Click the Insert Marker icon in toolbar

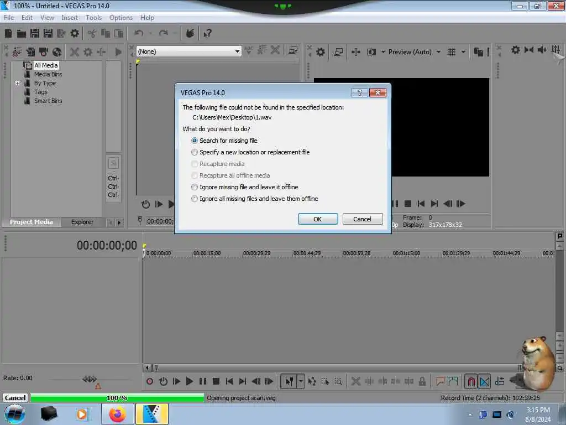pyautogui.click(x=440, y=381)
